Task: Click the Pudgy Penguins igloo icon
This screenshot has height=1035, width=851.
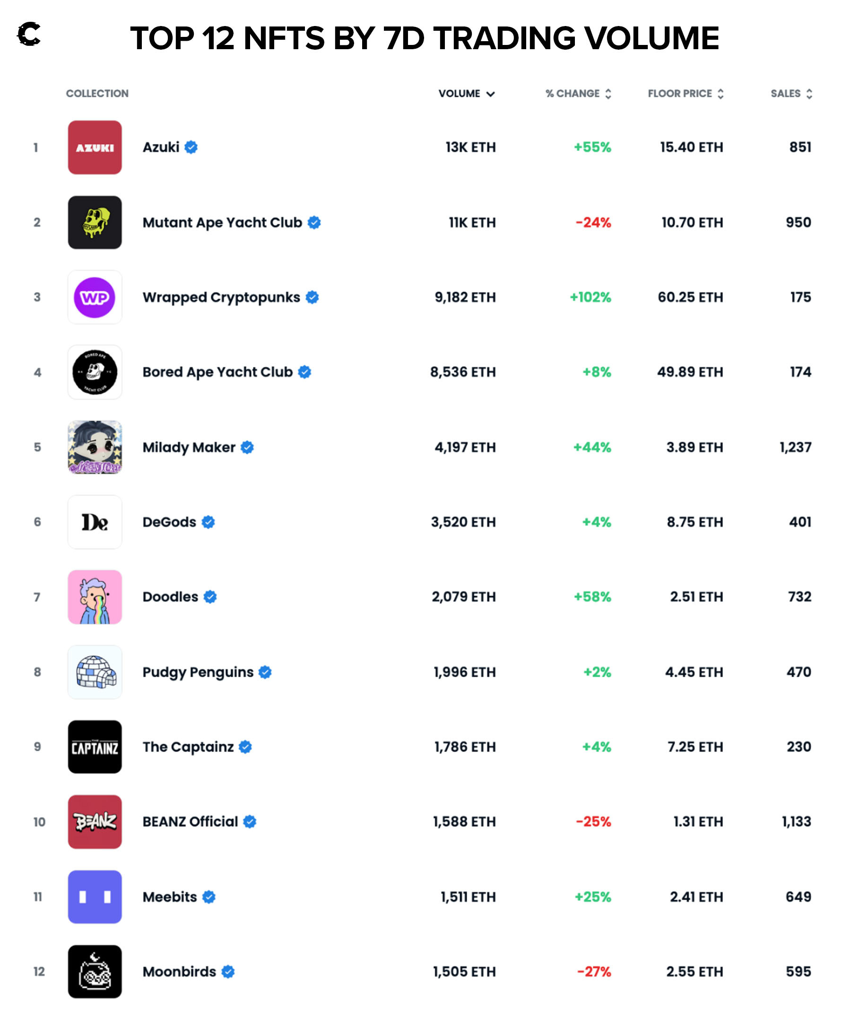Action: point(95,672)
